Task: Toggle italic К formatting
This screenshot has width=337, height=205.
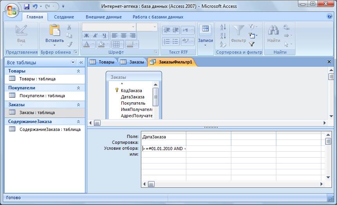Action: pyautogui.click(x=95, y=36)
